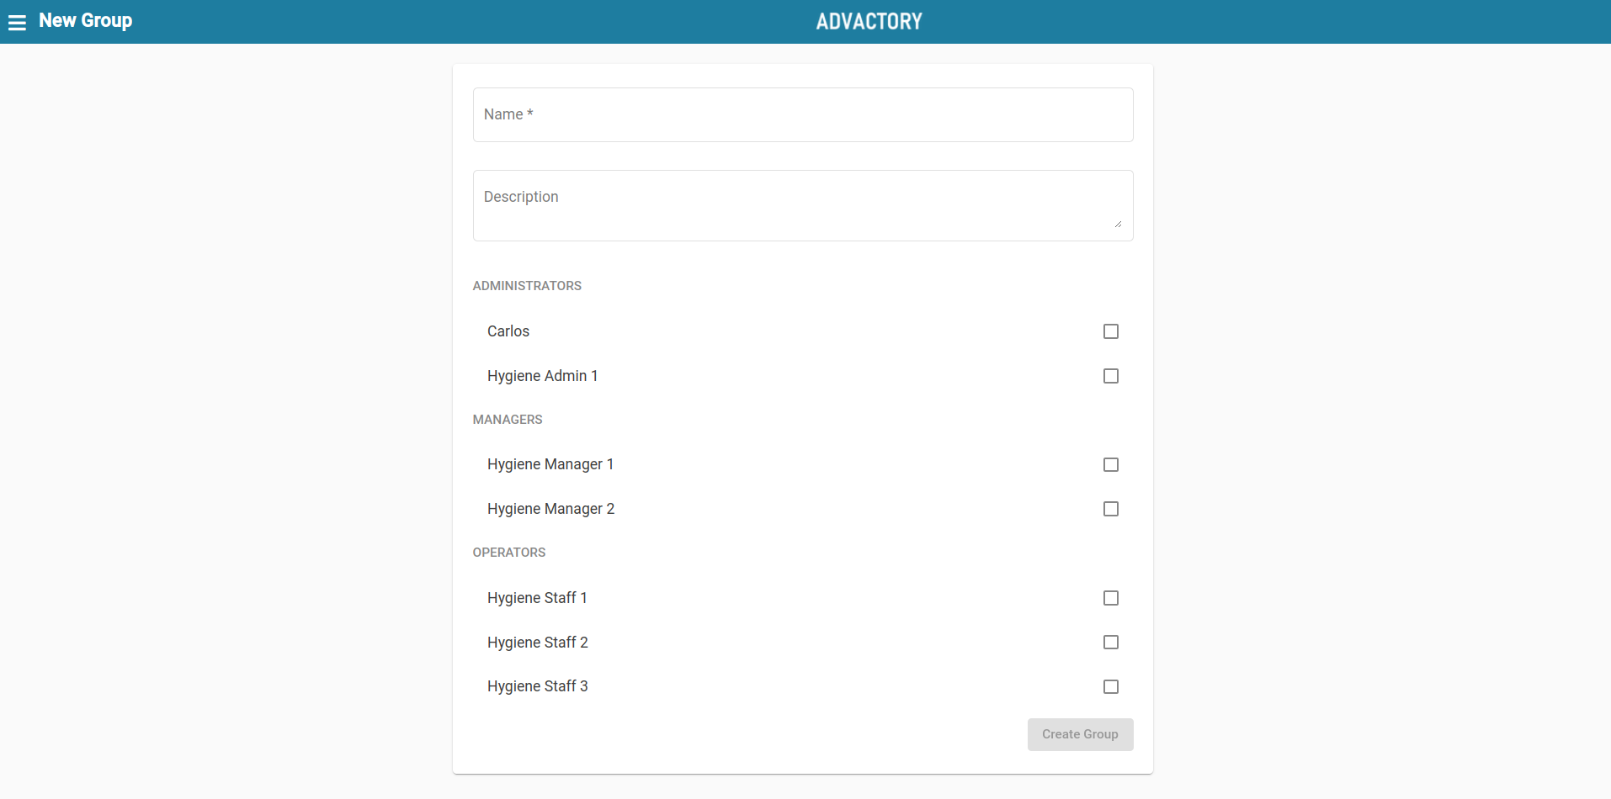Click into the Description text area
The width and height of the screenshot is (1611, 799).
click(x=802, y=205)
